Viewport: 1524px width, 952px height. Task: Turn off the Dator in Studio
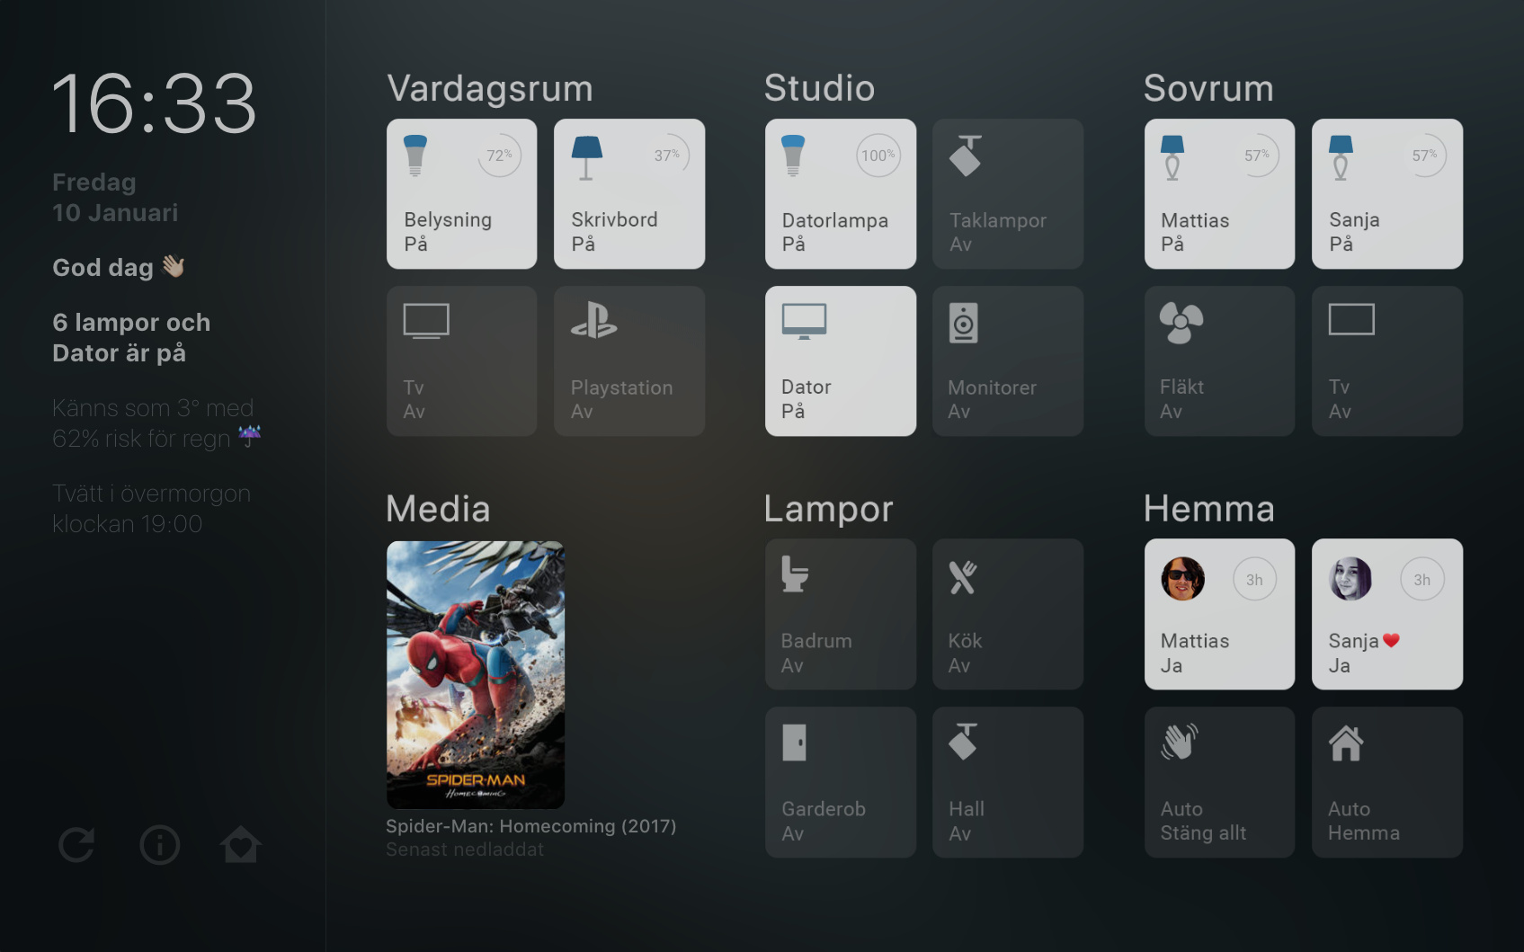(840, 360)
